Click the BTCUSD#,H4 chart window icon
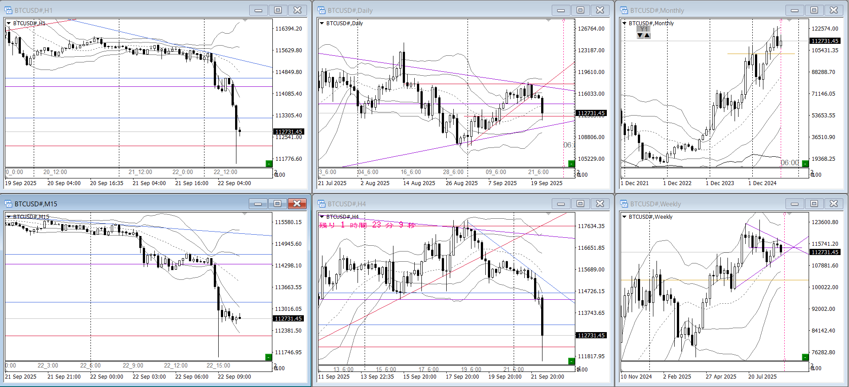Screen dimensions: 849x387 tap(322, 204)
